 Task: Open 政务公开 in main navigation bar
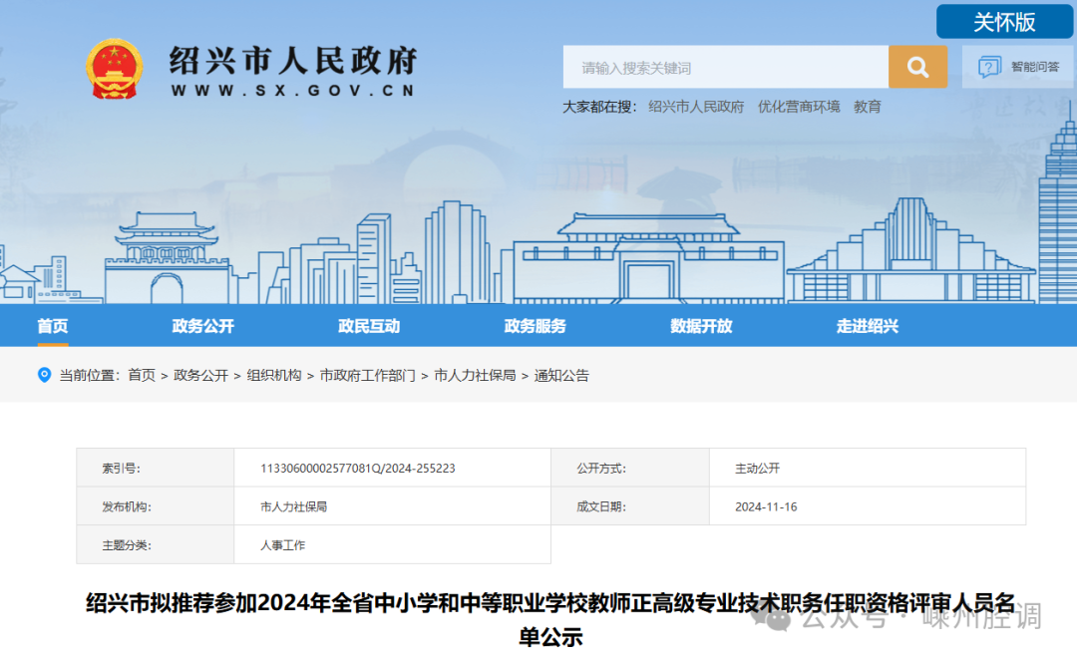point(202,326)
